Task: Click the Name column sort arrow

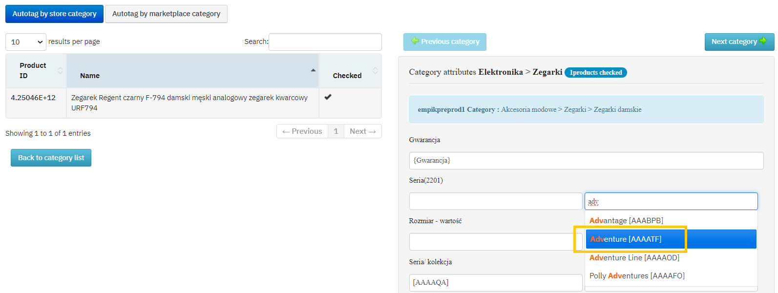Action: click(x=313, y=70)
